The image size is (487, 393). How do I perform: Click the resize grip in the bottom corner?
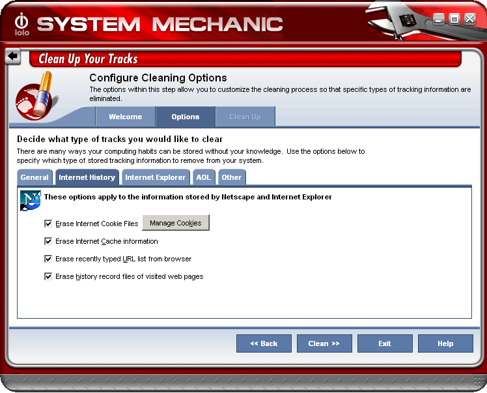pyautogui.click(x=480, y=383)
